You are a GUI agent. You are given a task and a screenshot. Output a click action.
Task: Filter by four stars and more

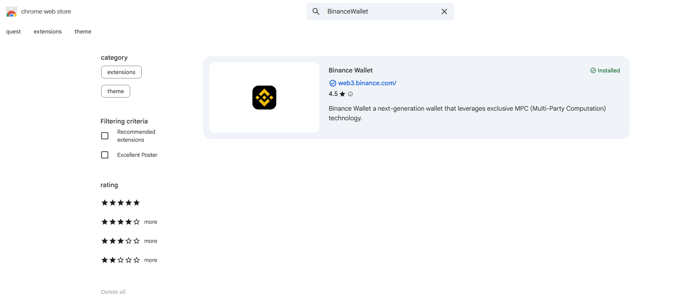click(x=129, y=222)
